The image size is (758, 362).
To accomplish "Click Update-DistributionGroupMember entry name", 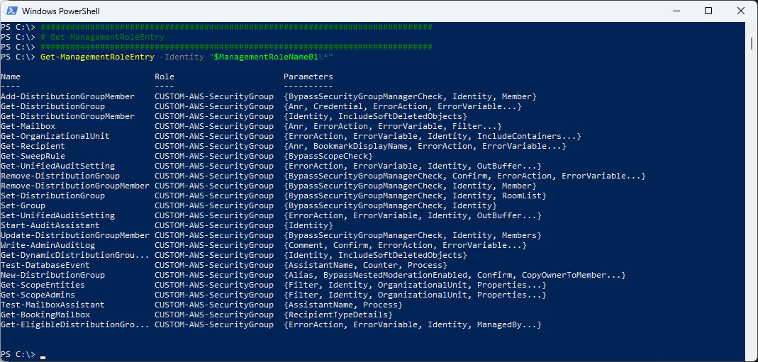I will coord(75,235).
